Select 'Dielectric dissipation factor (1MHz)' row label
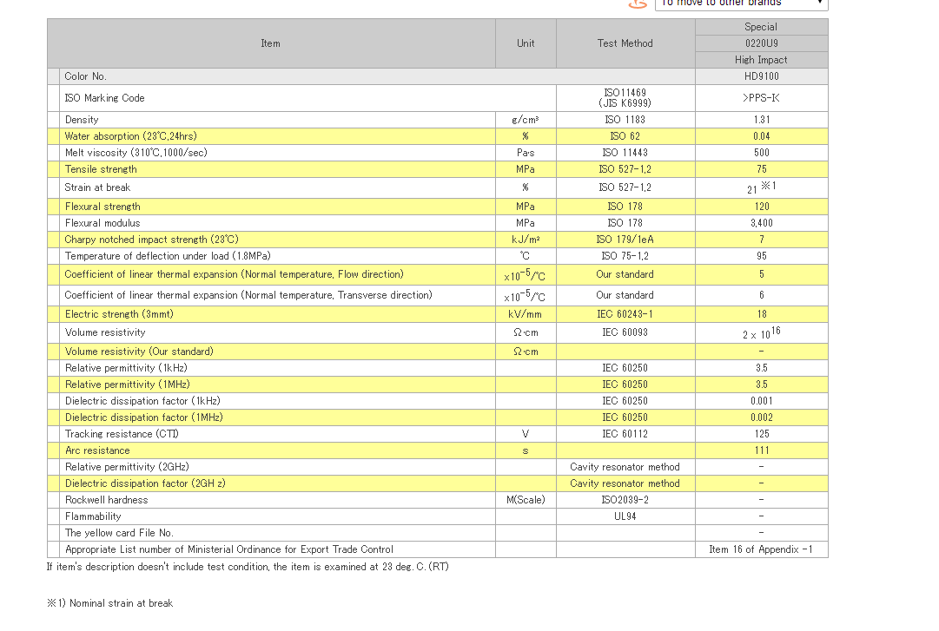The image size is (939, 631). [143, 417]
